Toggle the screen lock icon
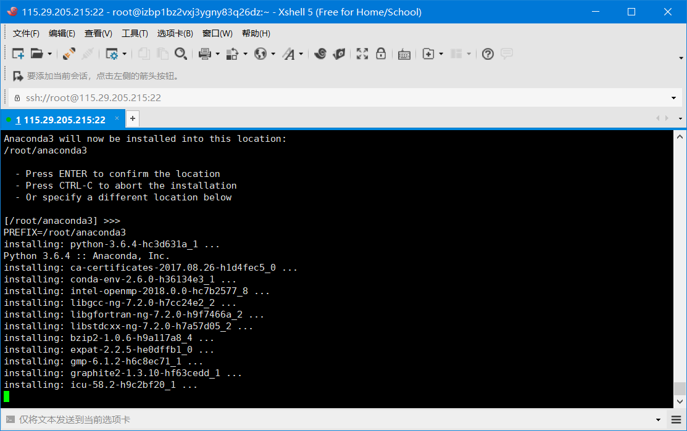Image resolution: width=687 pixels, height=431 pixels. point(381,54)
